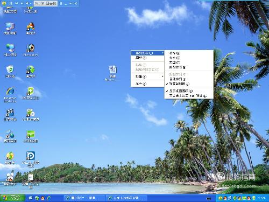Open QQ from the quick launch bar
Viewport: 269px width, 202px height.
[x=43, y=198]
